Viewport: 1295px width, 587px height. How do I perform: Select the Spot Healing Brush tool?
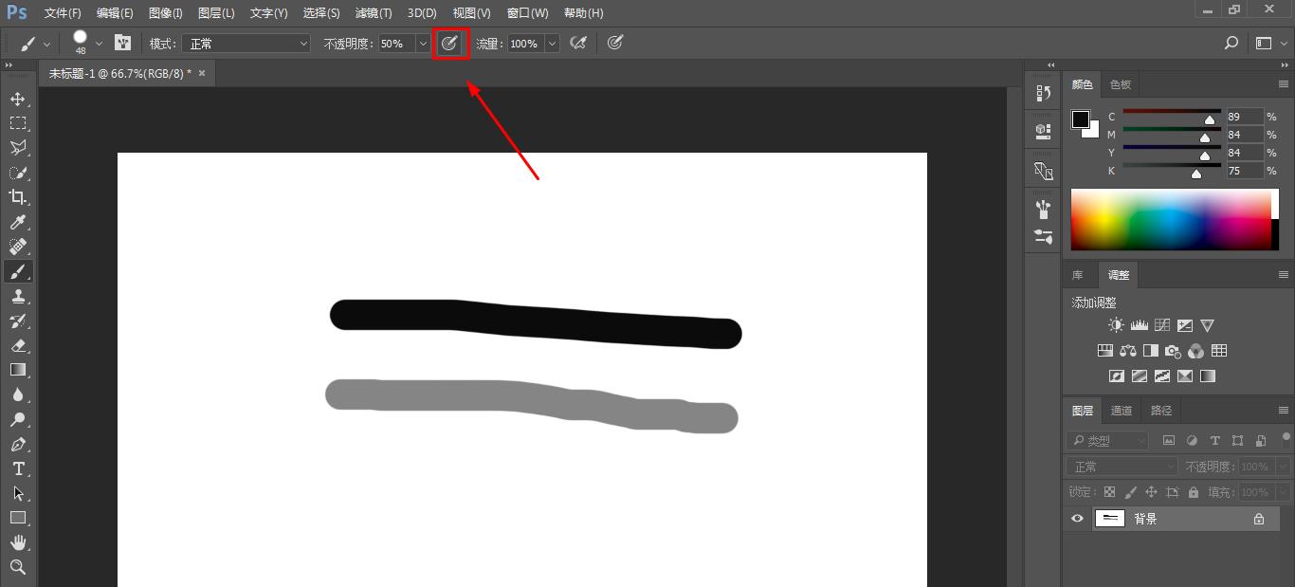tap(18, 247)
